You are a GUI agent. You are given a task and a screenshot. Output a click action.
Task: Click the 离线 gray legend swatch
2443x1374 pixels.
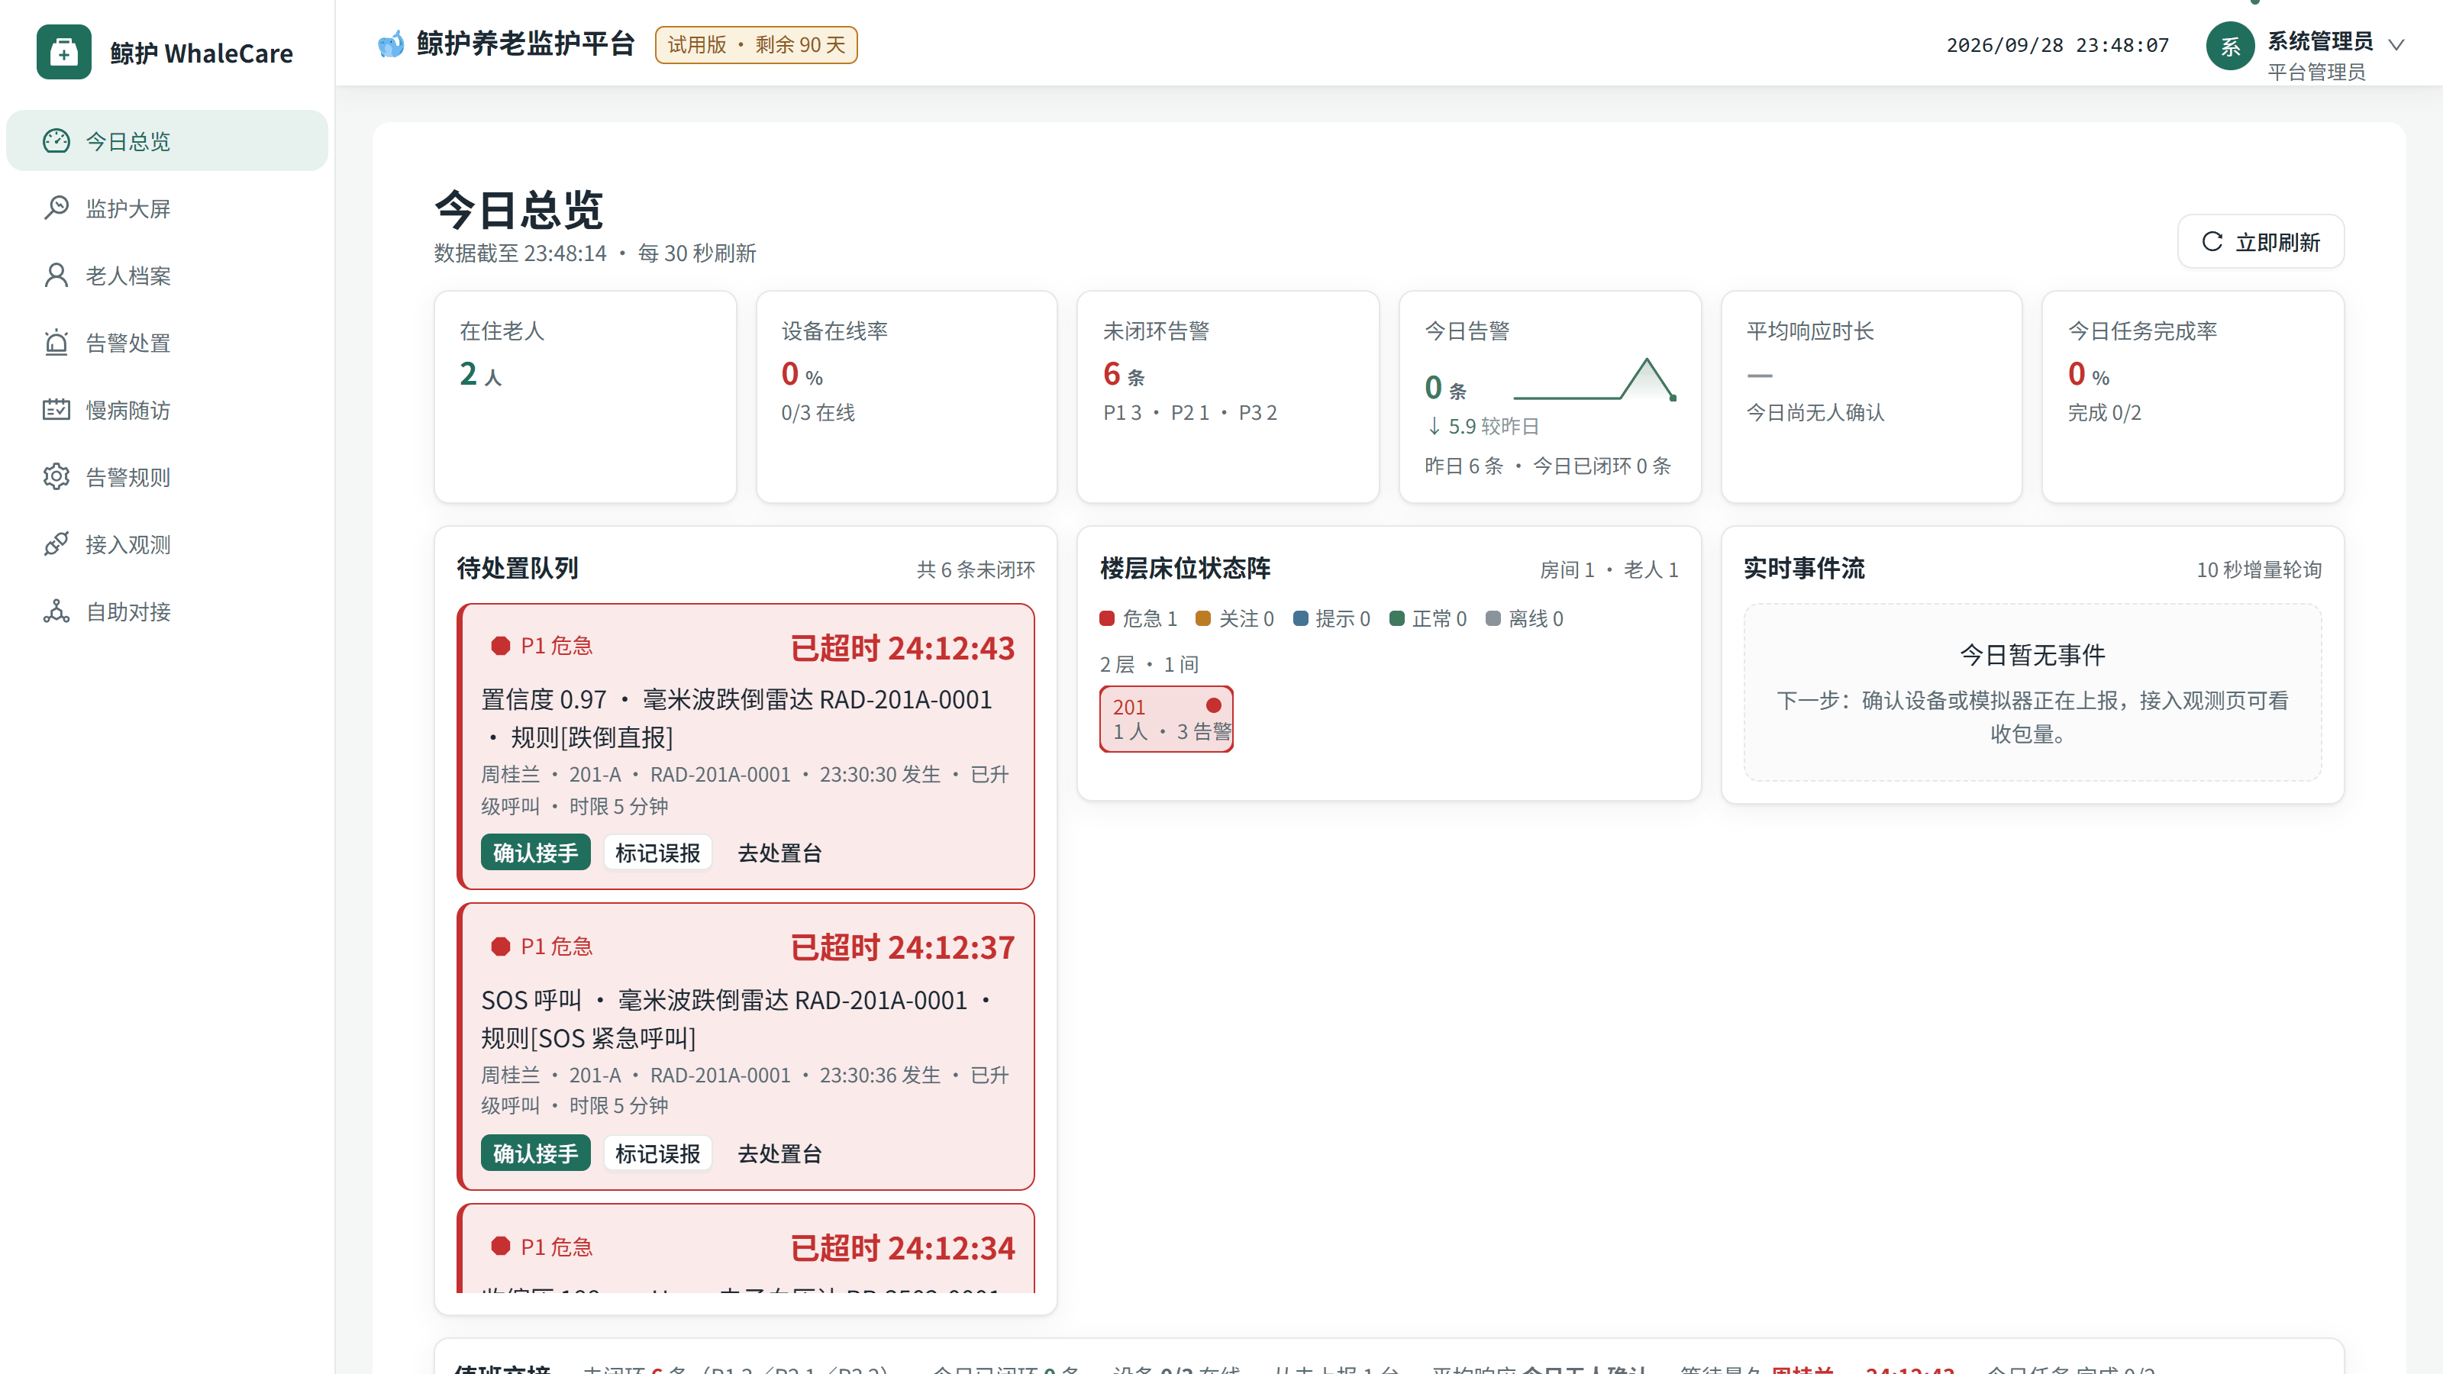[x=1493, y=618]
